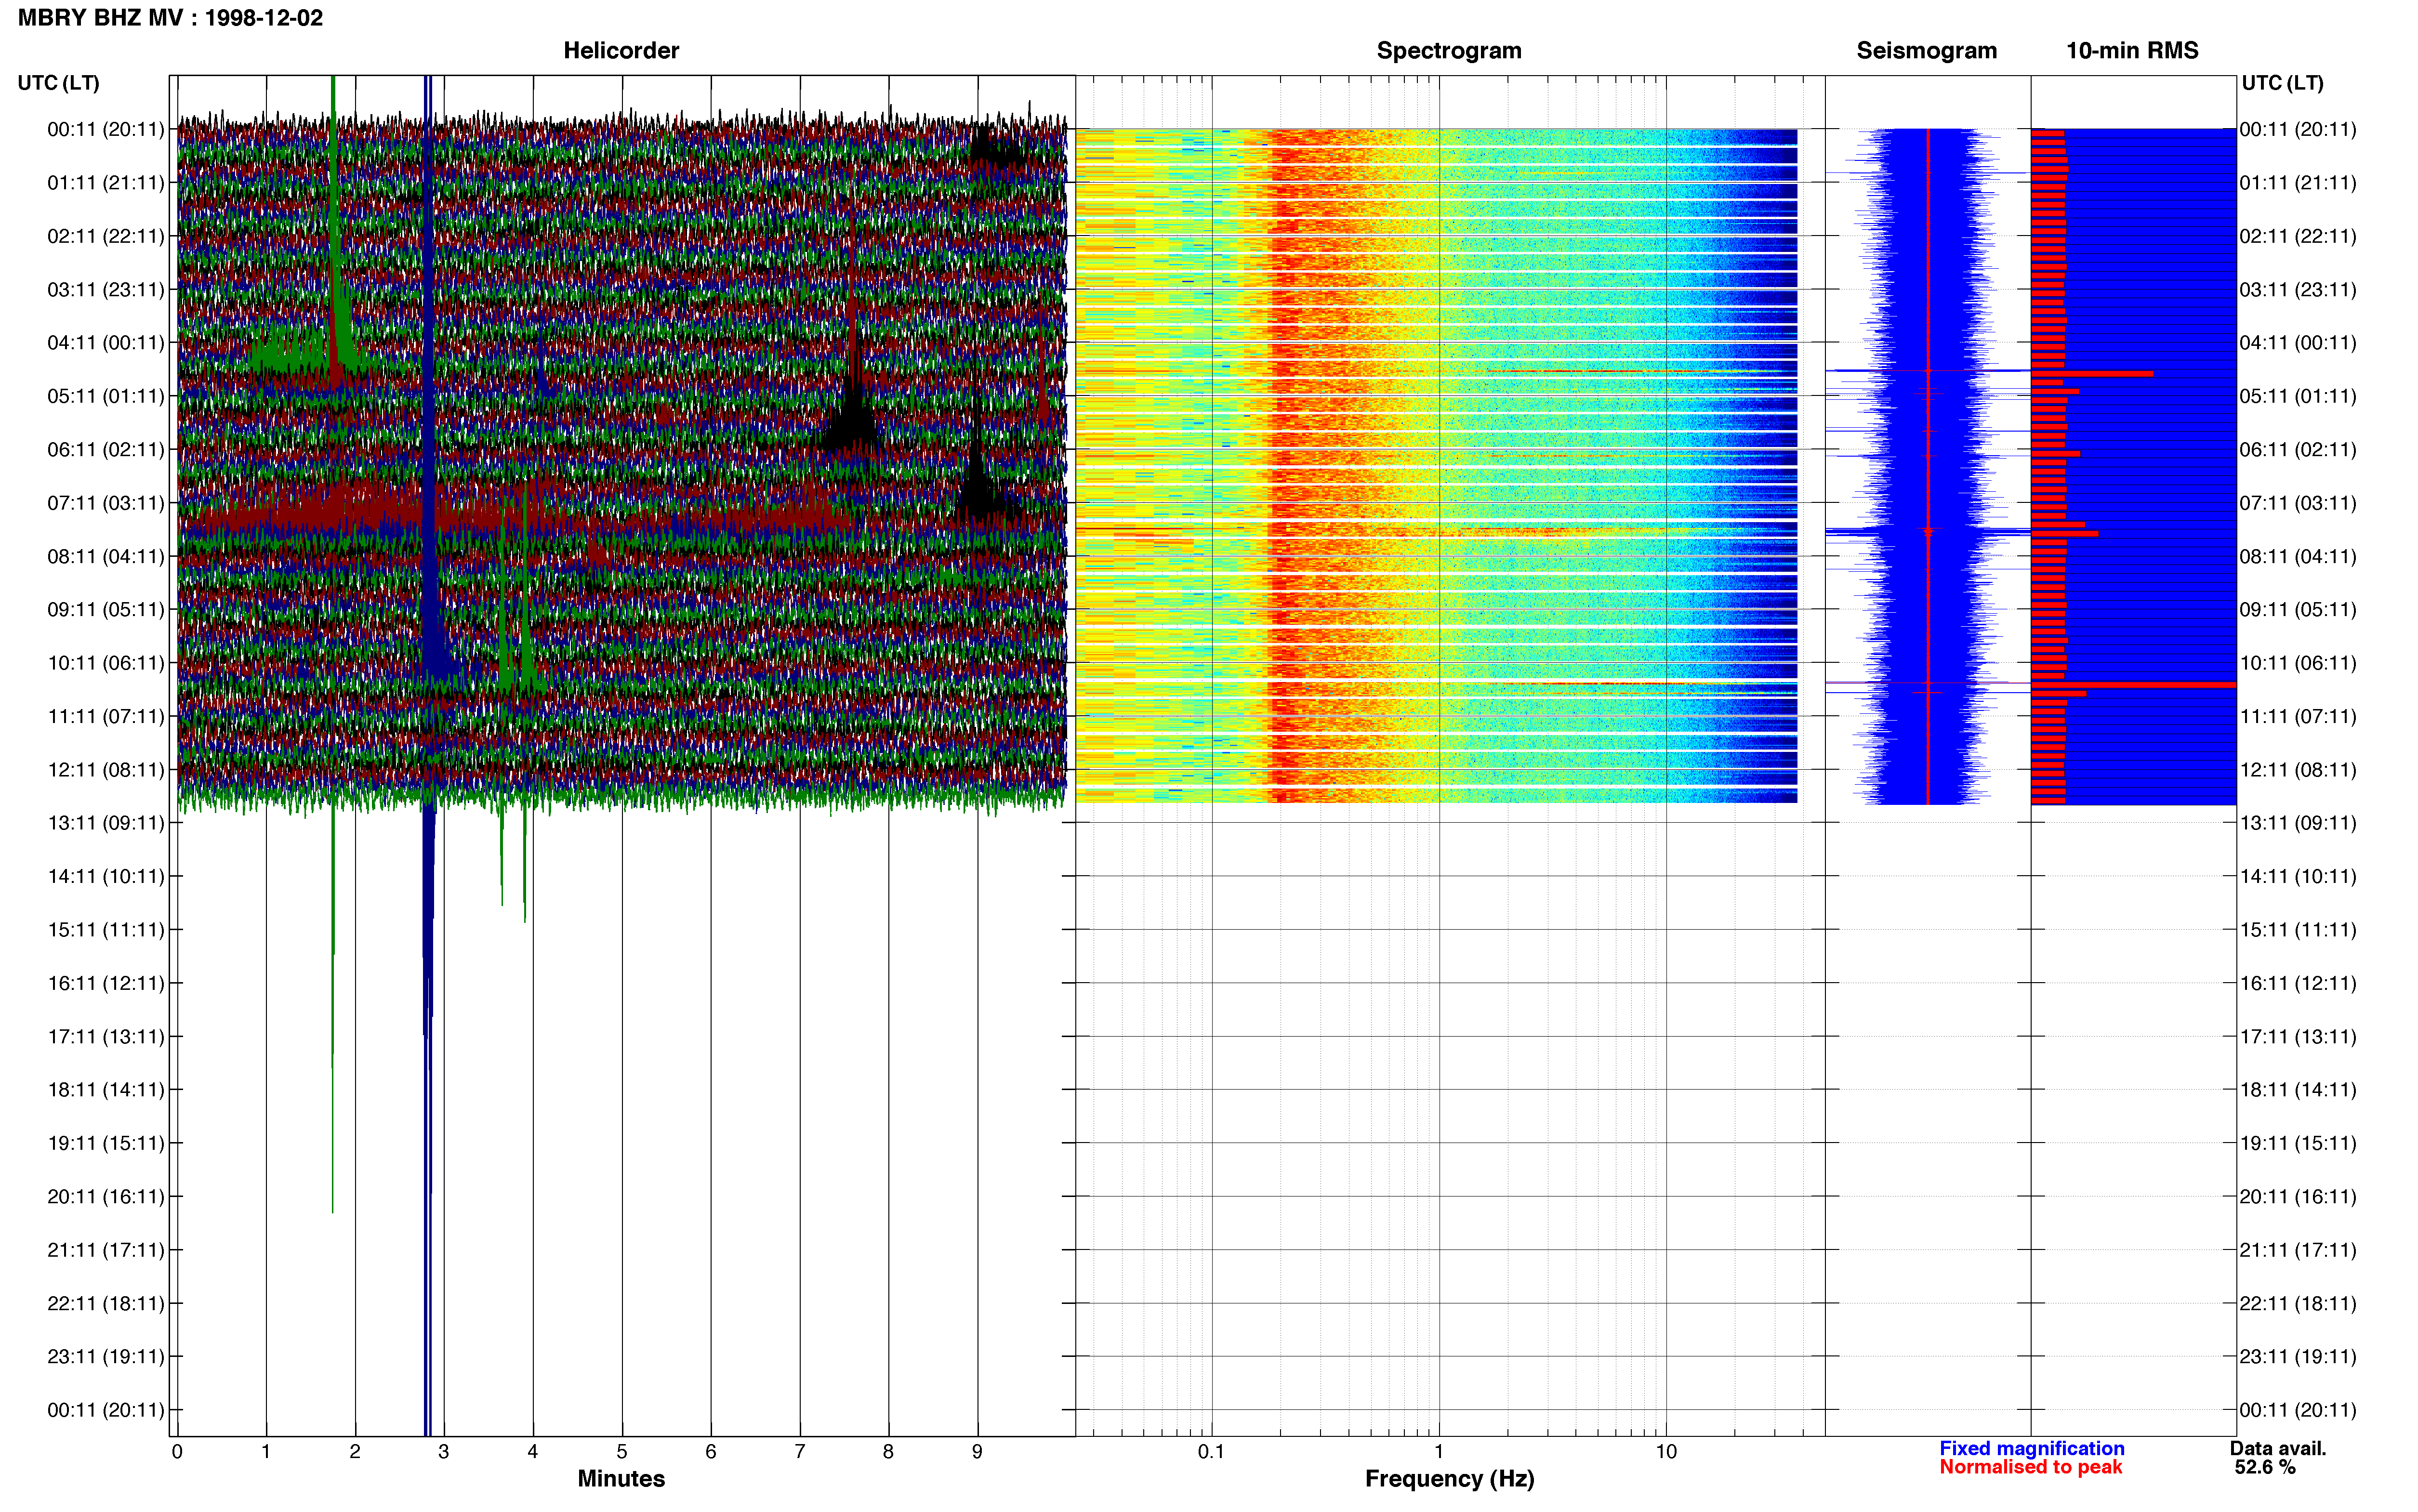Image resolution: width=2418 pixels, height=1512 pixels.
Task: Click the right 'UTC (LT)' axis header
Action: (x=2282, y=83)
